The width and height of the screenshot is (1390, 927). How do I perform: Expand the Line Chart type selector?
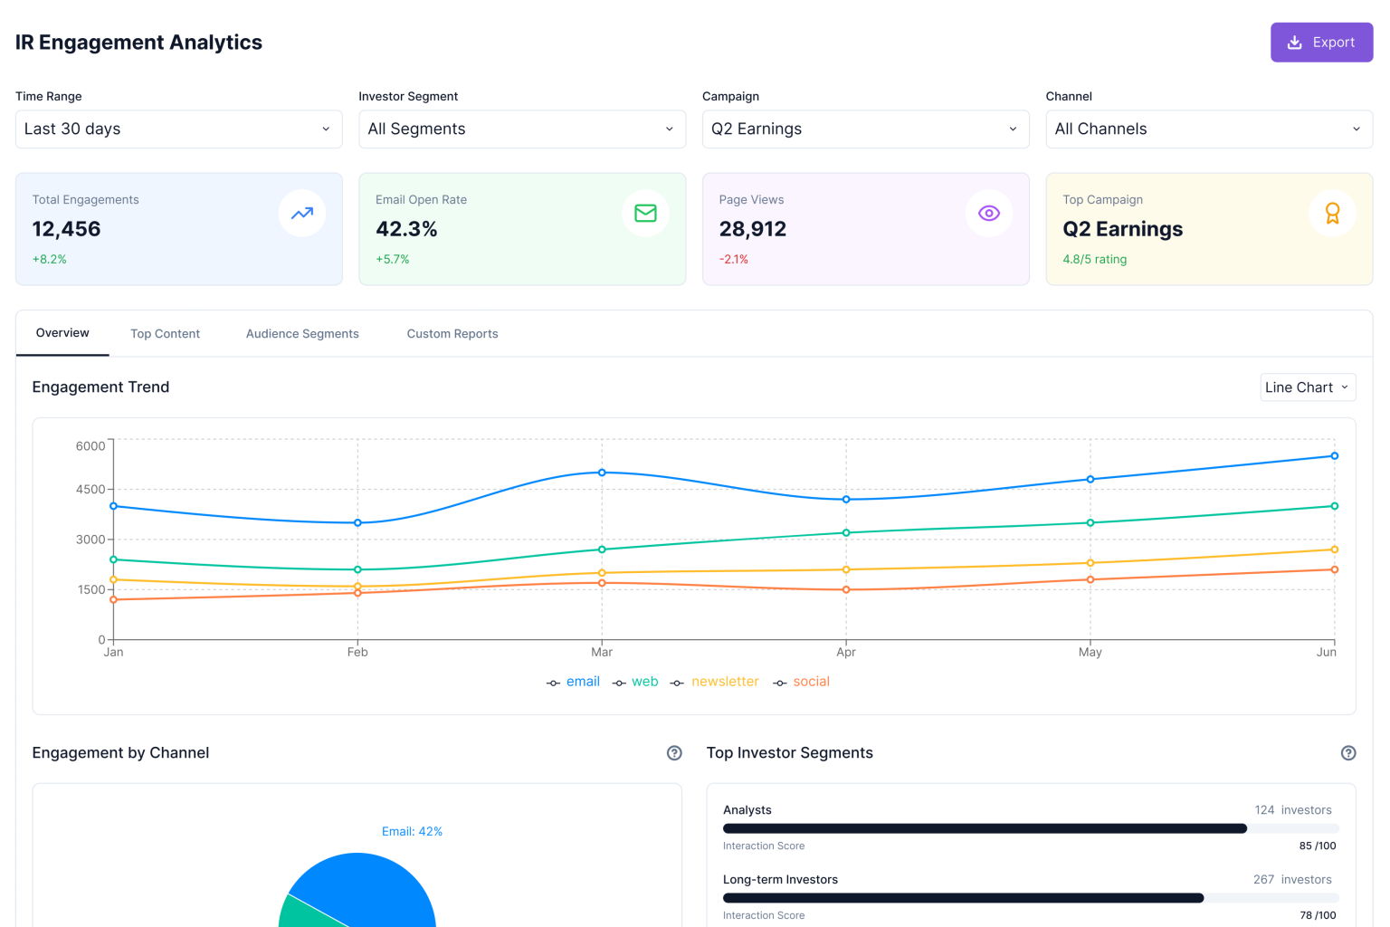point(1307,387)
